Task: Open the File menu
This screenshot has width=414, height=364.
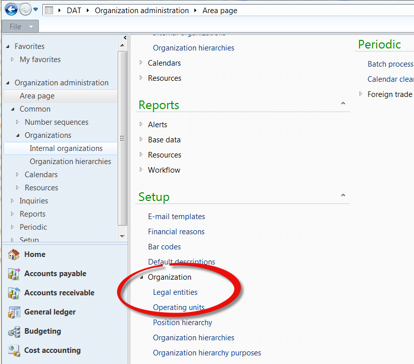Action: coord(20,26)
